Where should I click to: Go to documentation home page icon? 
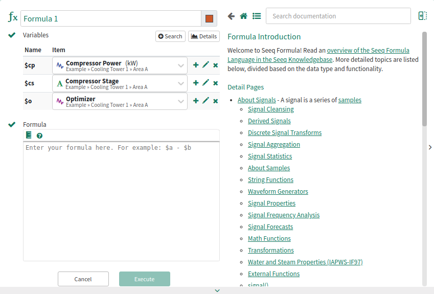click(244, 16)
